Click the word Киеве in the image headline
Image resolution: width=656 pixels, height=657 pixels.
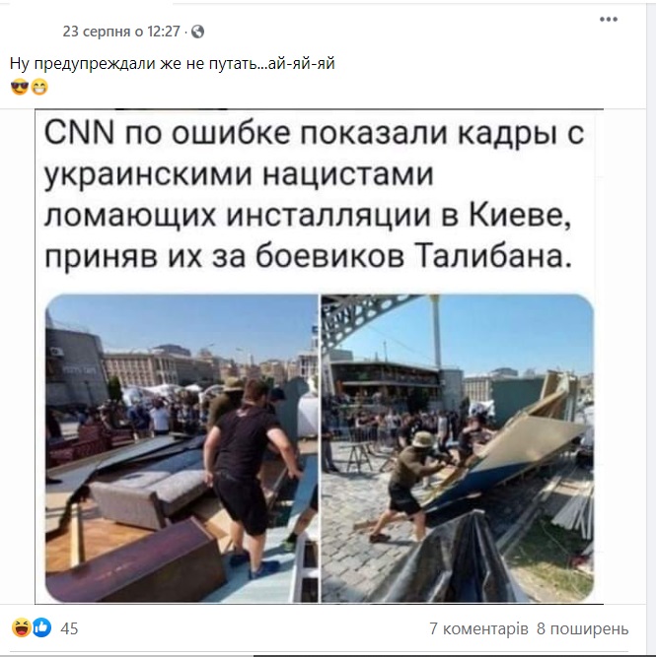pos(520,216)
